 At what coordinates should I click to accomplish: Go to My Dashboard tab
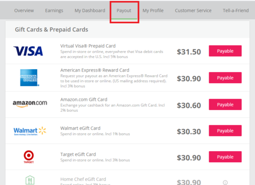click(90, 11)
